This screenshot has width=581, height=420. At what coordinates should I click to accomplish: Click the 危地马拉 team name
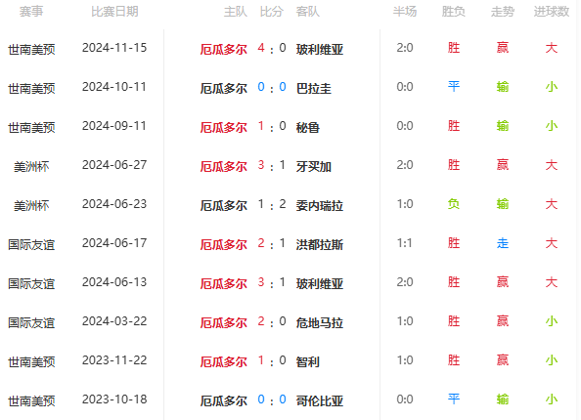coord(320,322)
